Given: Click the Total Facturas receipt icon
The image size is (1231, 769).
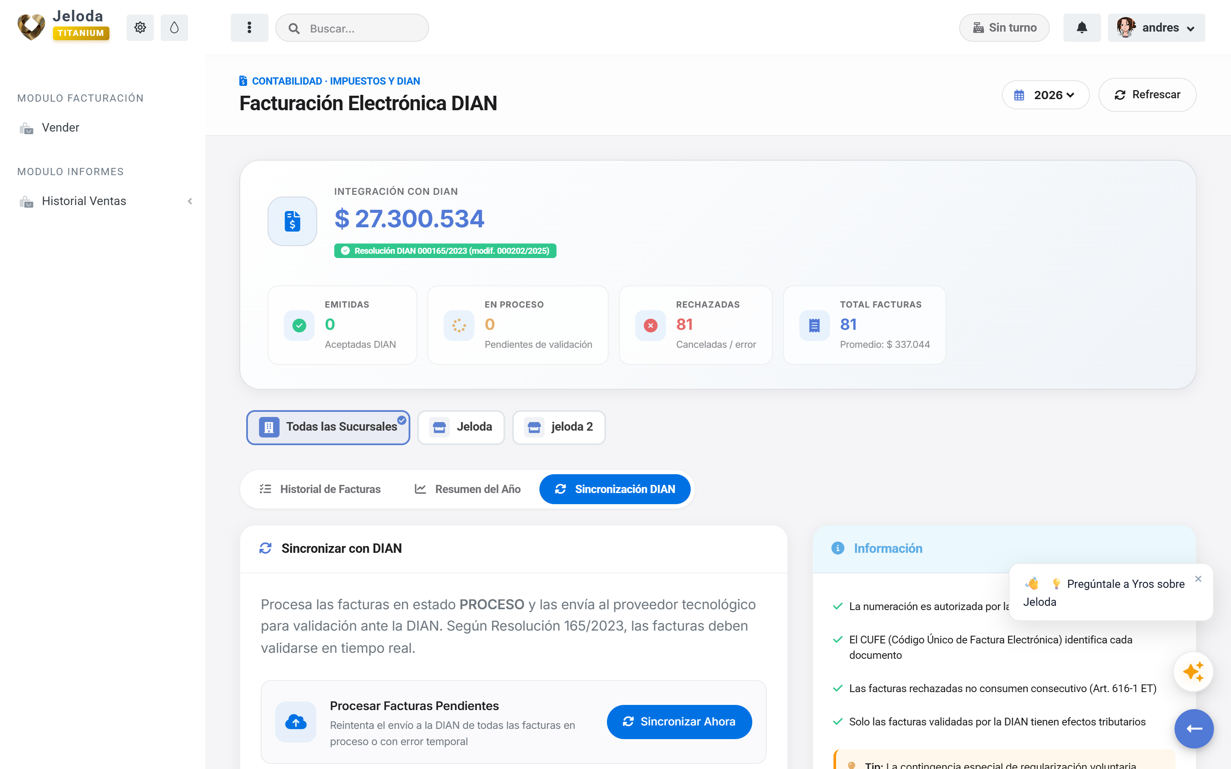Looking at the screenshot, I should 814,326.
